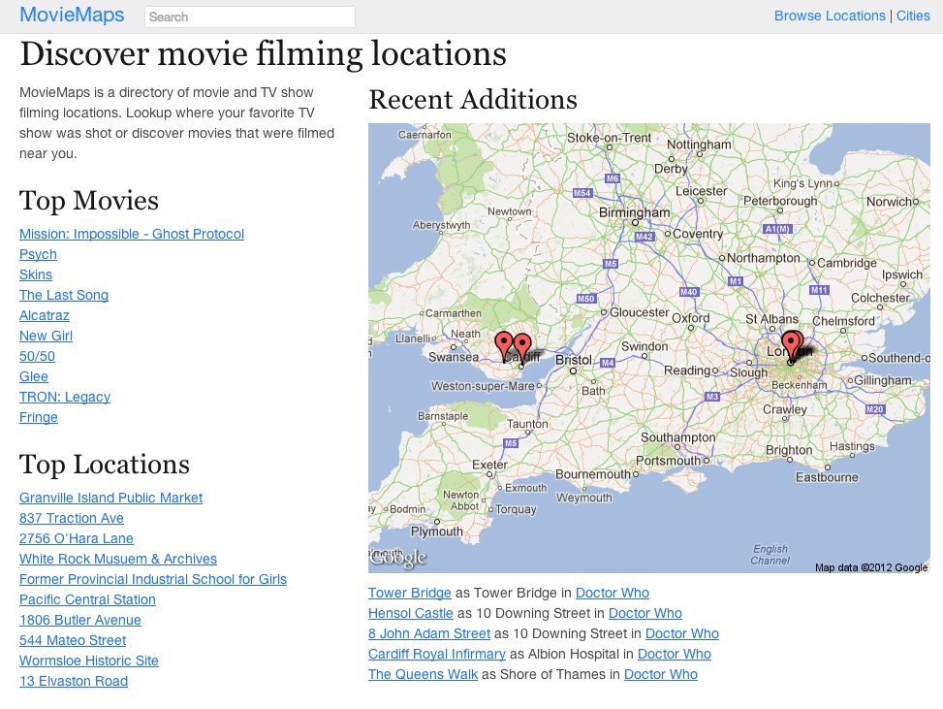This screenshot has height=709, width=943.
Task: Open the Psych movie link
Action: pyautogui.click(x=38, y=254)
